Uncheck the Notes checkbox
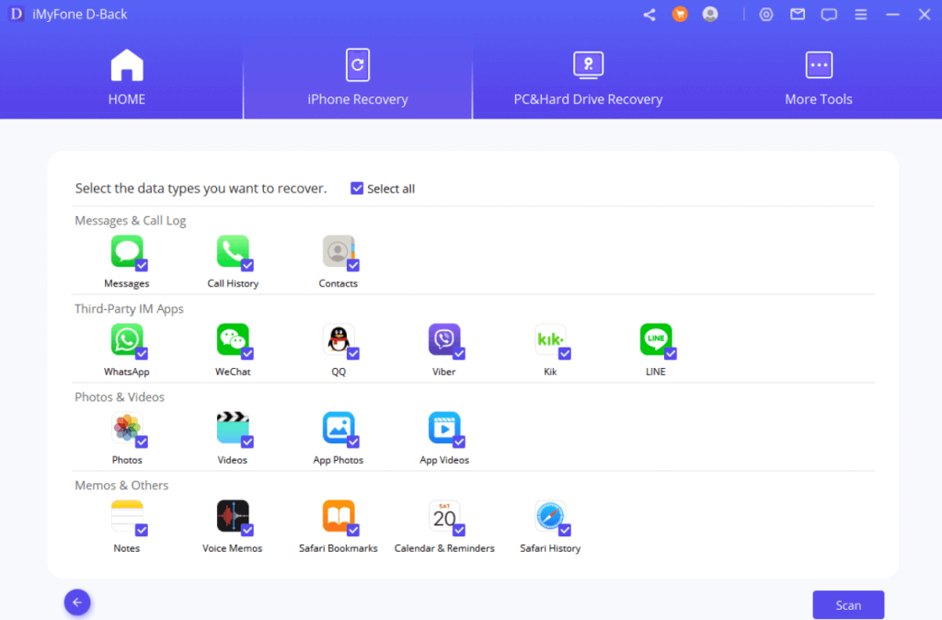 (142, 531)
